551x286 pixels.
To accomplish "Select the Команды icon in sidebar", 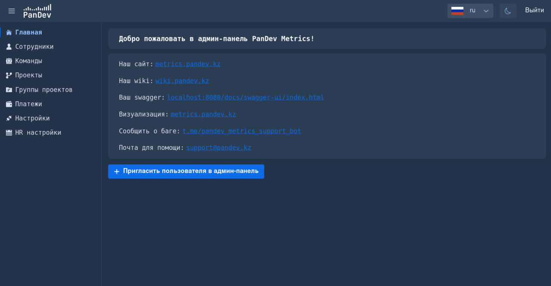I will (9, 61).
